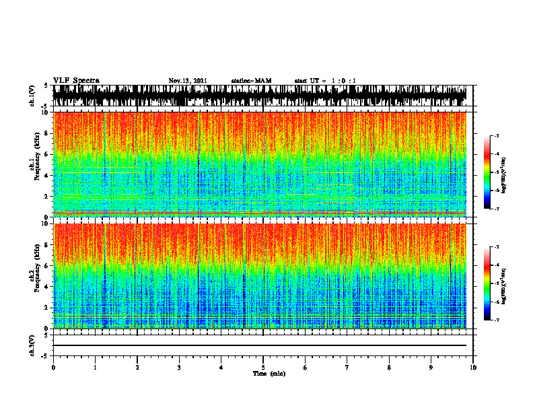Click the -3 label on ch.1 color scale
Image resolution: width=533 pixels, height=412 pixels.
coord(496,136)
